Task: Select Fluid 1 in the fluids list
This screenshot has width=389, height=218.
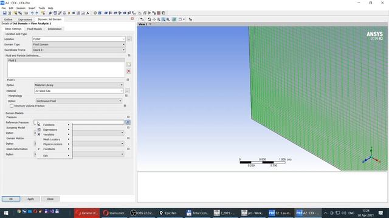Action: pyautogui.click(x=66, y=61)
